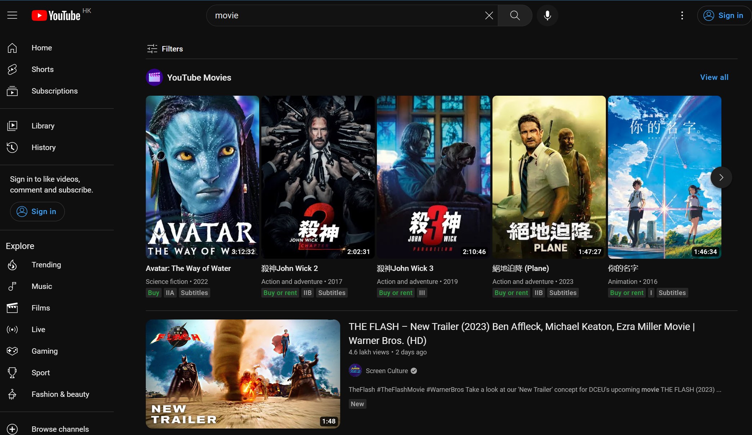
Task: Open the Gaming explore label
Action: (45, 351)
